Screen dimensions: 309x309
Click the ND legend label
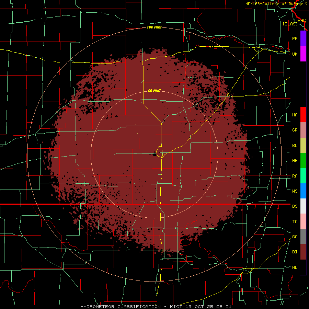(295, 267)
